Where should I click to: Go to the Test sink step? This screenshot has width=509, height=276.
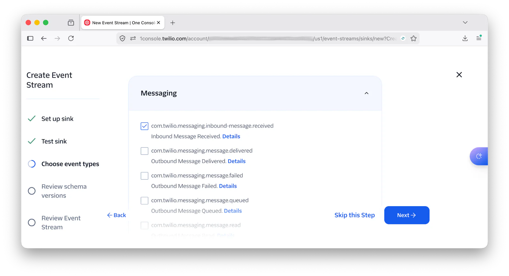54,141
